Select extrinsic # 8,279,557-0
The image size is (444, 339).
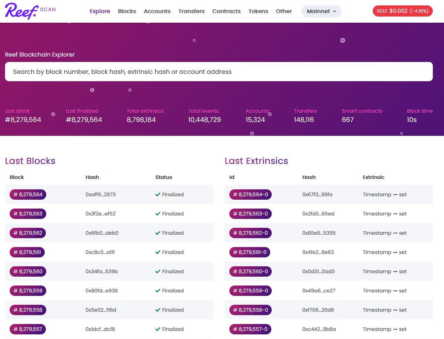[x=250, y=329]
